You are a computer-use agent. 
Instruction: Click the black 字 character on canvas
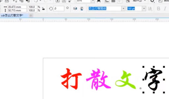(153, 80)
